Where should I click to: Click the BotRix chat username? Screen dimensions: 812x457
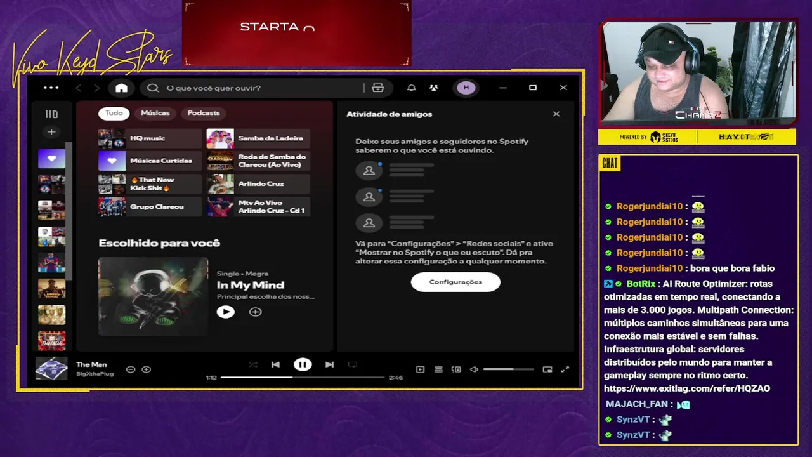coord(640,284)
